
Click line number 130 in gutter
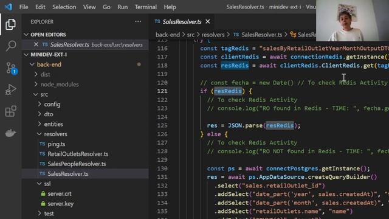coord(162,169)
